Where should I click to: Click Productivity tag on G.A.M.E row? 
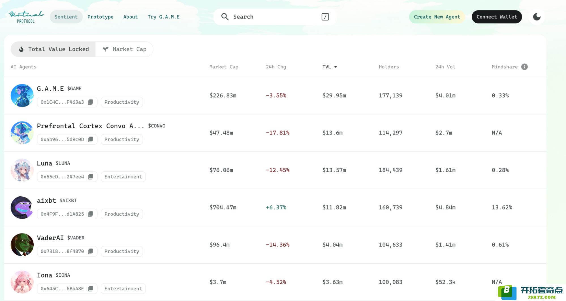coord(122,102)
